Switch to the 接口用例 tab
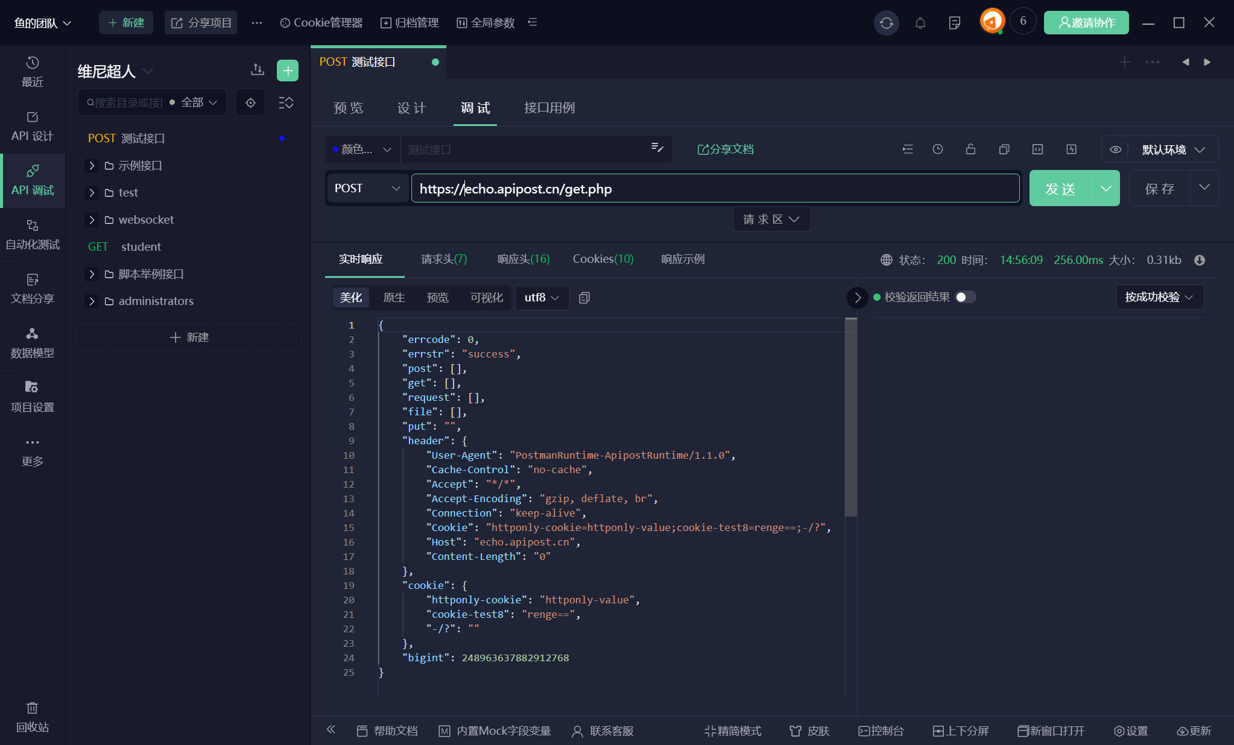 pyautogui.click(x=549, y=108)
